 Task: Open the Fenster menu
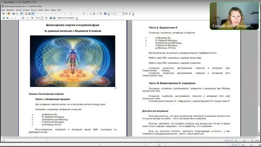(x=53, y=10)
